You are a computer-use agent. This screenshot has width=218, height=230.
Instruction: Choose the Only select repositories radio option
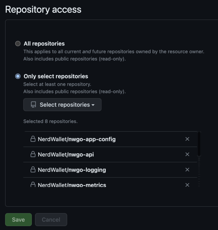click(18, 76)
